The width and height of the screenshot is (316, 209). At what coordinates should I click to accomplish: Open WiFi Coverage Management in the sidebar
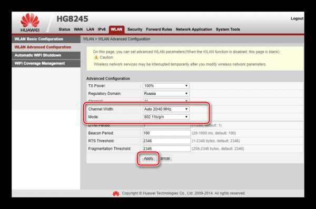[46, 64]
